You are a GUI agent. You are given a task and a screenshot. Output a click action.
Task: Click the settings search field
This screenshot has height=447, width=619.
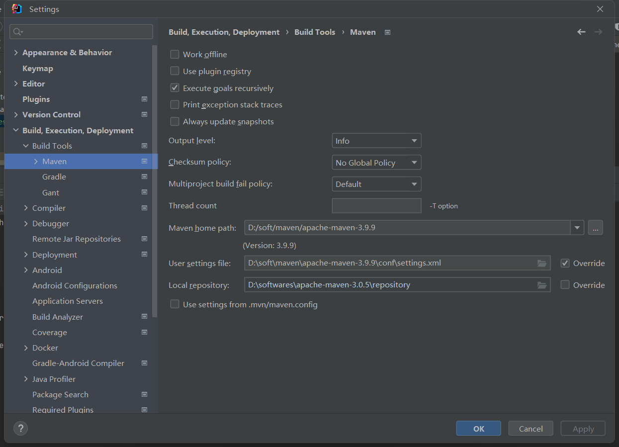click(81, 32)
